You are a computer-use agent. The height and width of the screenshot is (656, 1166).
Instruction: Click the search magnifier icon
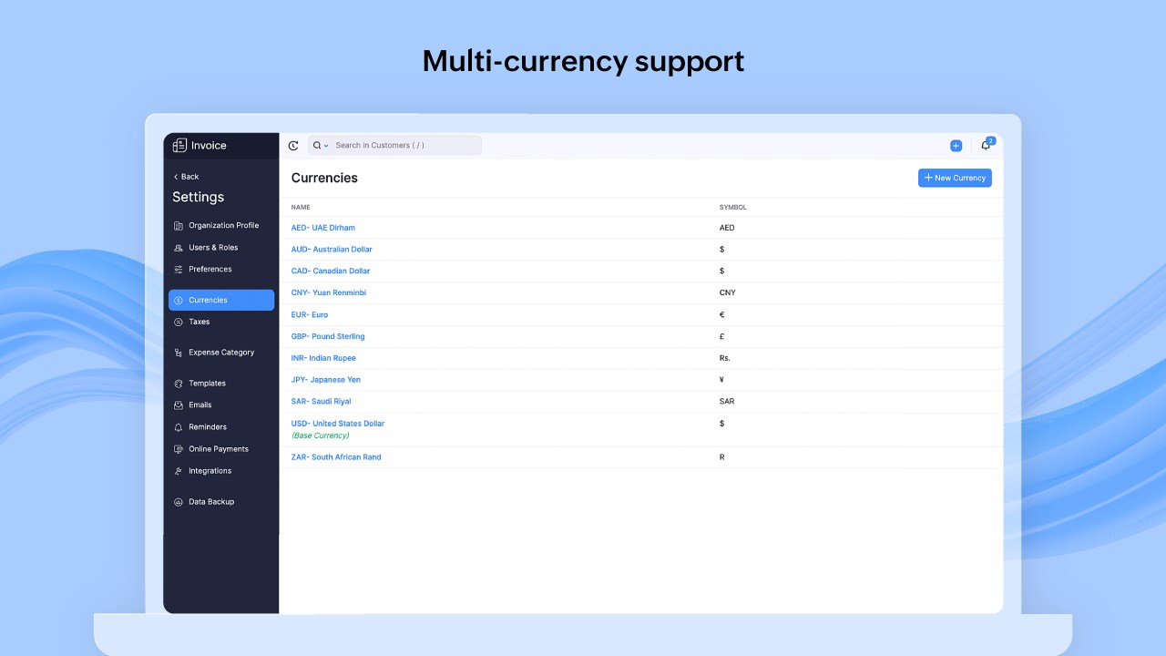point(317,146)
